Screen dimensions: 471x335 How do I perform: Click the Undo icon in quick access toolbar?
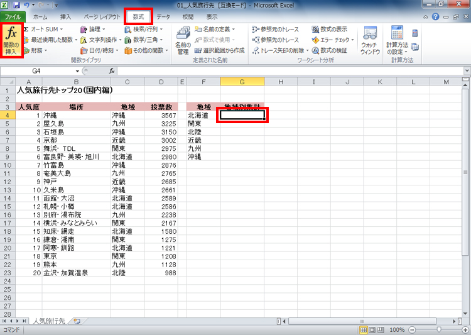pos(26,5)
